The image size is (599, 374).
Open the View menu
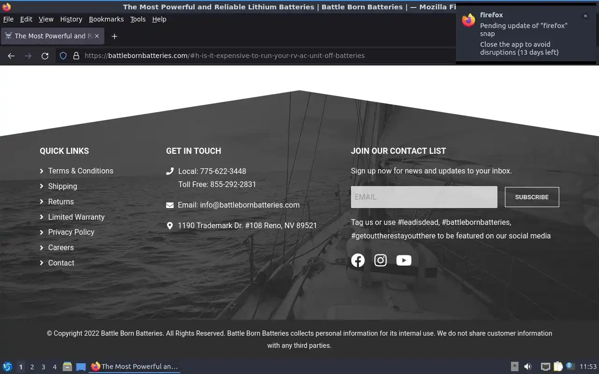click(x=46, y=19)
